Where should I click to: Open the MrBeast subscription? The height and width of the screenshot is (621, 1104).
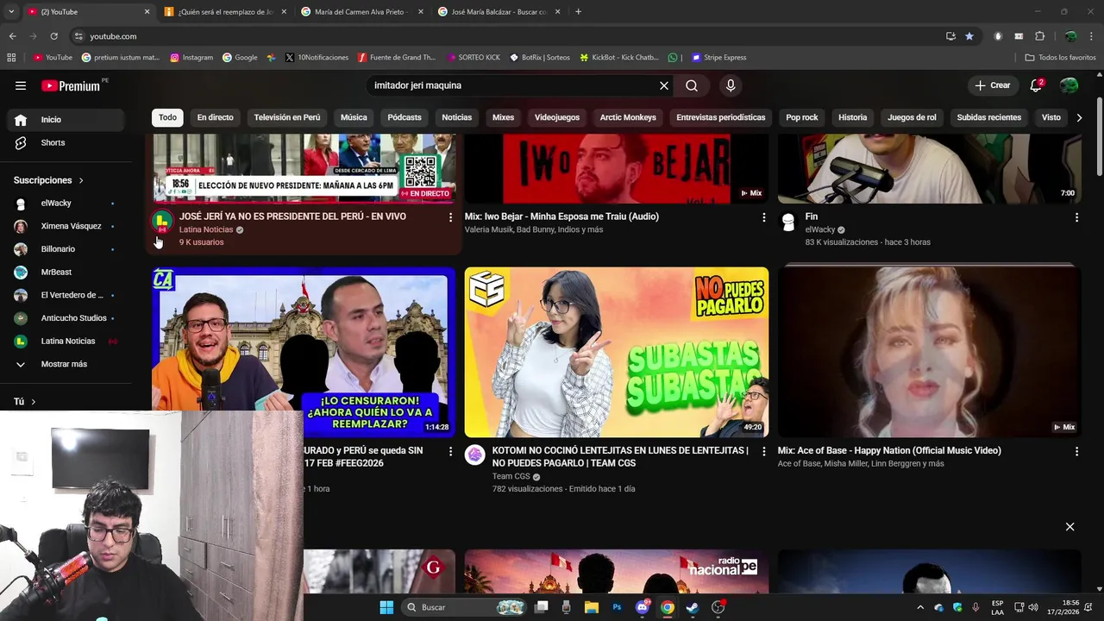pyautogui.click(x=66, y=272)
